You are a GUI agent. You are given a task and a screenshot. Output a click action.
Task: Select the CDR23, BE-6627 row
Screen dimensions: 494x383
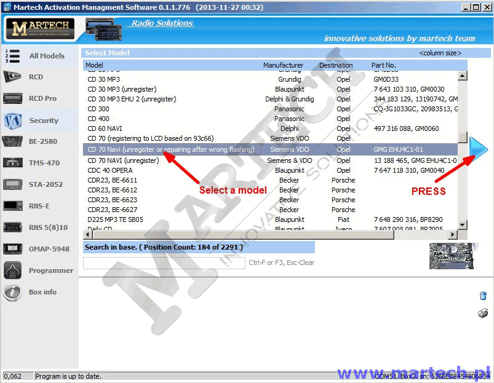270,210
